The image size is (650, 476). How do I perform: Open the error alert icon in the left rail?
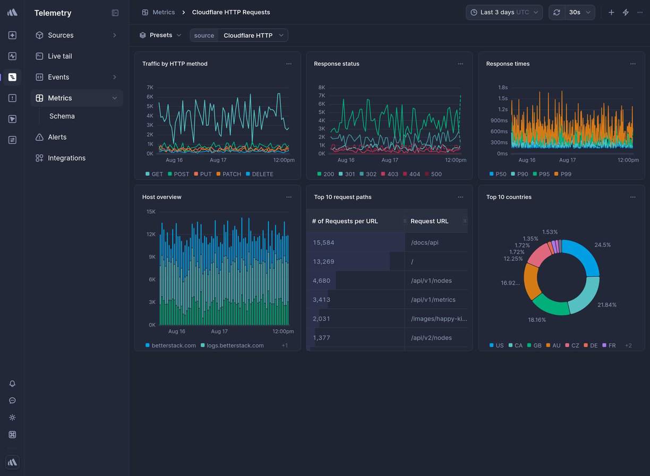12,98
